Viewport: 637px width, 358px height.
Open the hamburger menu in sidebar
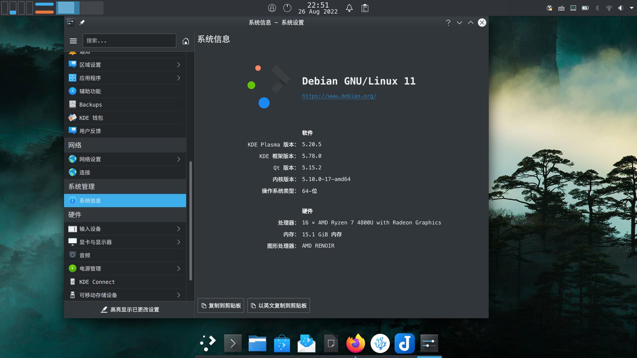[73, 41]
